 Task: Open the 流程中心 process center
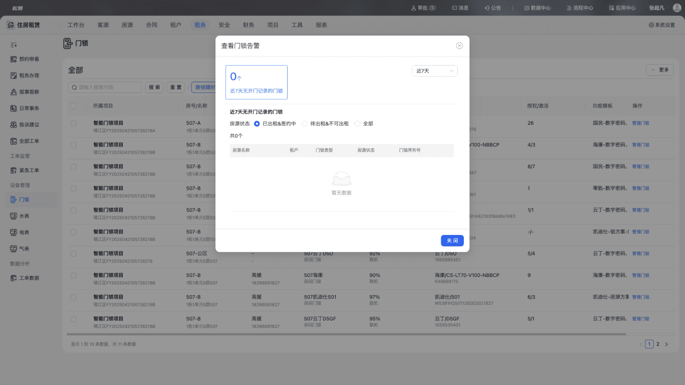[580, 8]
